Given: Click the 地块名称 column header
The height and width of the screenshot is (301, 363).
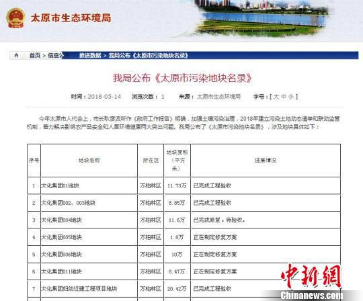Looking at the screenshot, I should point(89,161).
